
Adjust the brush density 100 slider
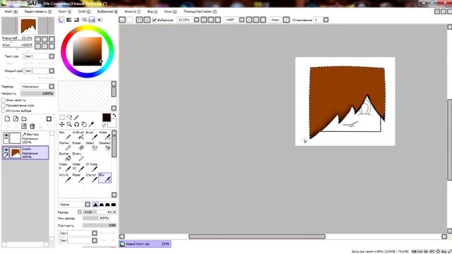coord(100,225)
